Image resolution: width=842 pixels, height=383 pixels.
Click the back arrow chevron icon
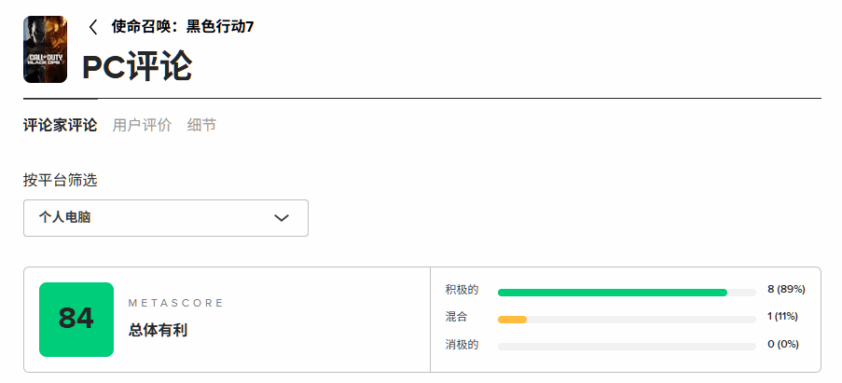pos(93,27)
